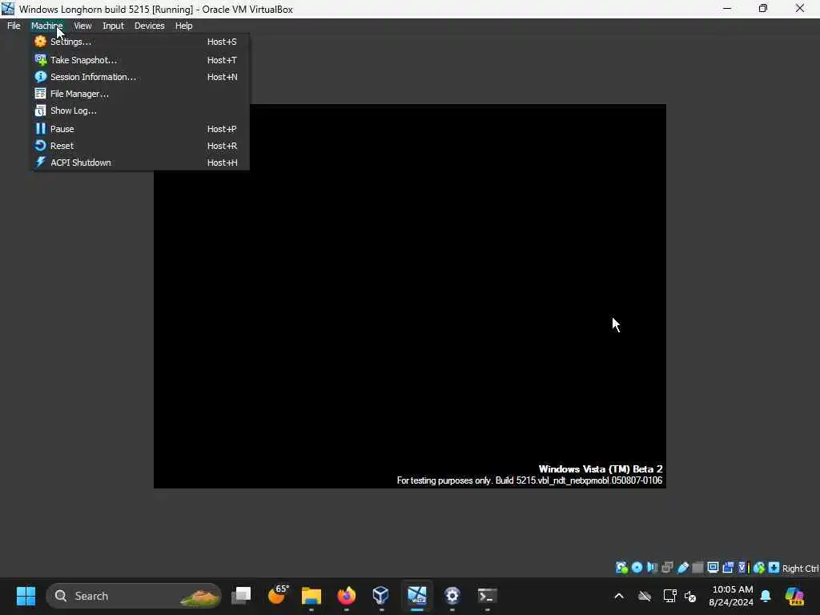Click optical disk status icon
This screenshot has height=615, width=820.
click(x=637, y=568)
